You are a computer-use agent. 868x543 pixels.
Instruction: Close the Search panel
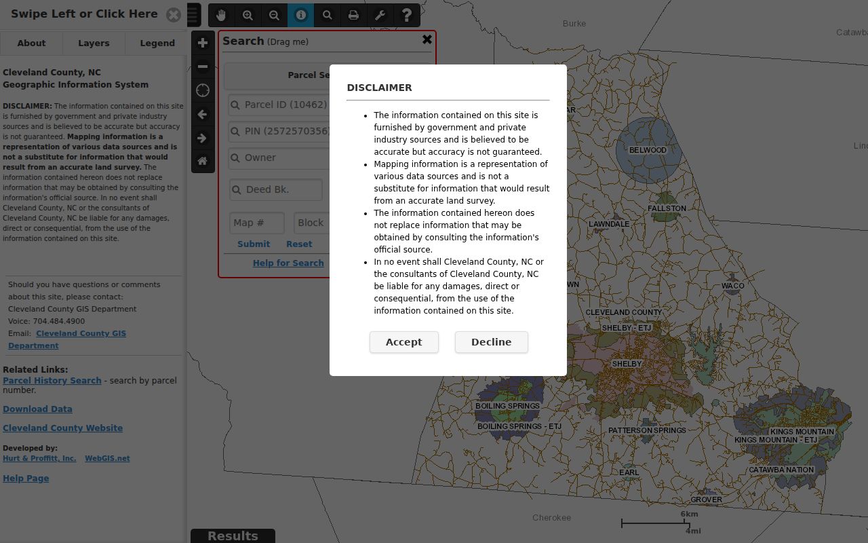pyautogui.click(x=427, y=39)
